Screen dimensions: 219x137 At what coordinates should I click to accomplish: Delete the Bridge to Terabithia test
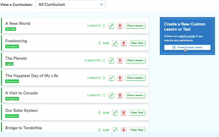click(124, 130)
